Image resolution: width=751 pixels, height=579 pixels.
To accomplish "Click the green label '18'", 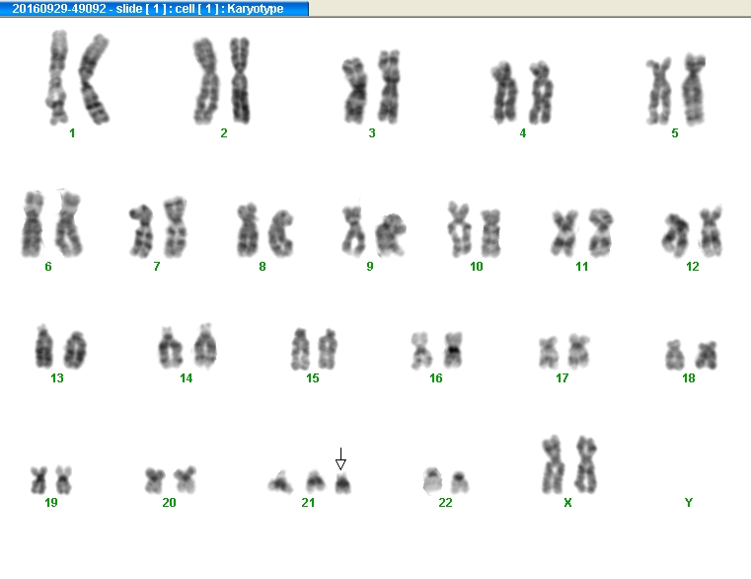I will coord(688,378).
